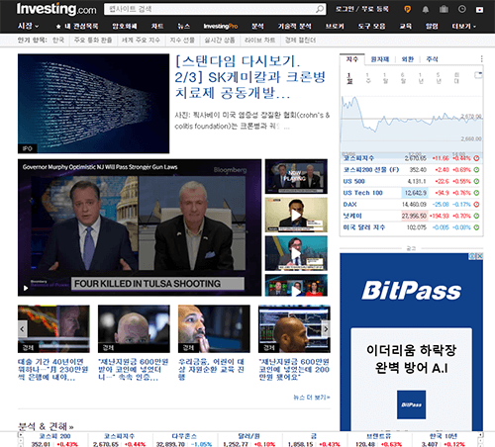Open the portfolio briefcase icon
Image resolution: width=495 pixels, height=447 pixels.
(444, 9)
